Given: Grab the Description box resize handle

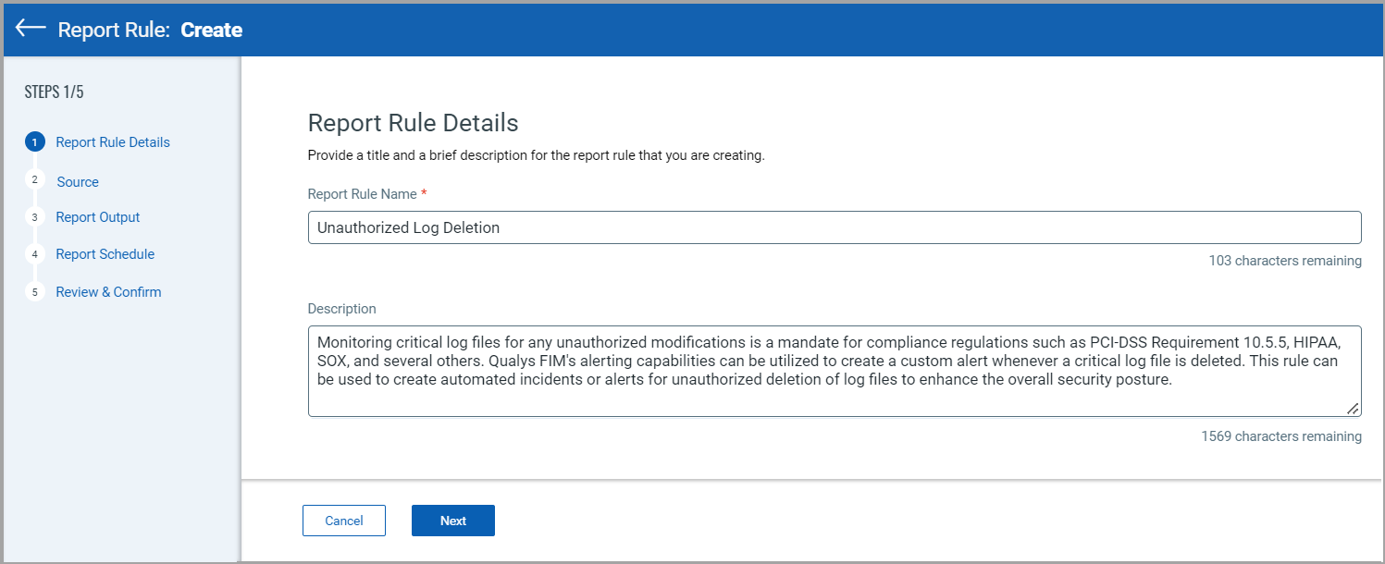Looking at the screenshot, I should (x=1353, y=409).
